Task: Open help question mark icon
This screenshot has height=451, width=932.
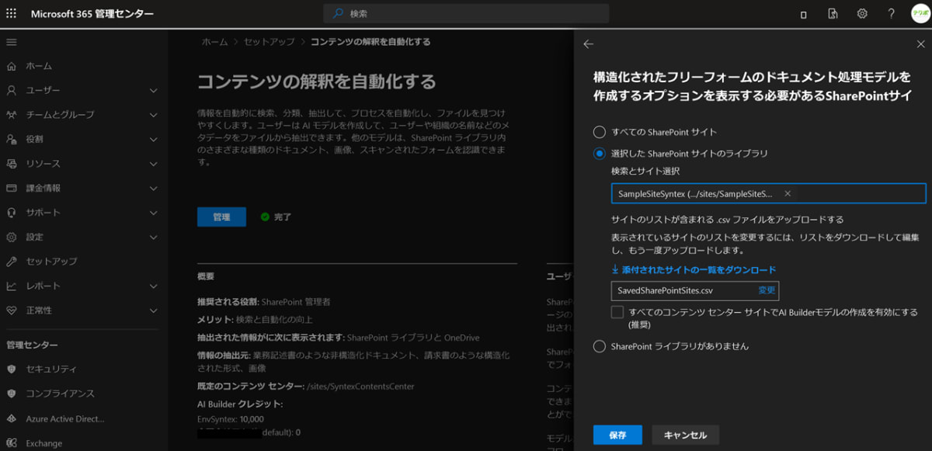Action: pos(892,14)
